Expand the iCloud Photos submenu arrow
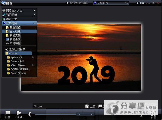 pyautogui.click(x=33, y=65)
